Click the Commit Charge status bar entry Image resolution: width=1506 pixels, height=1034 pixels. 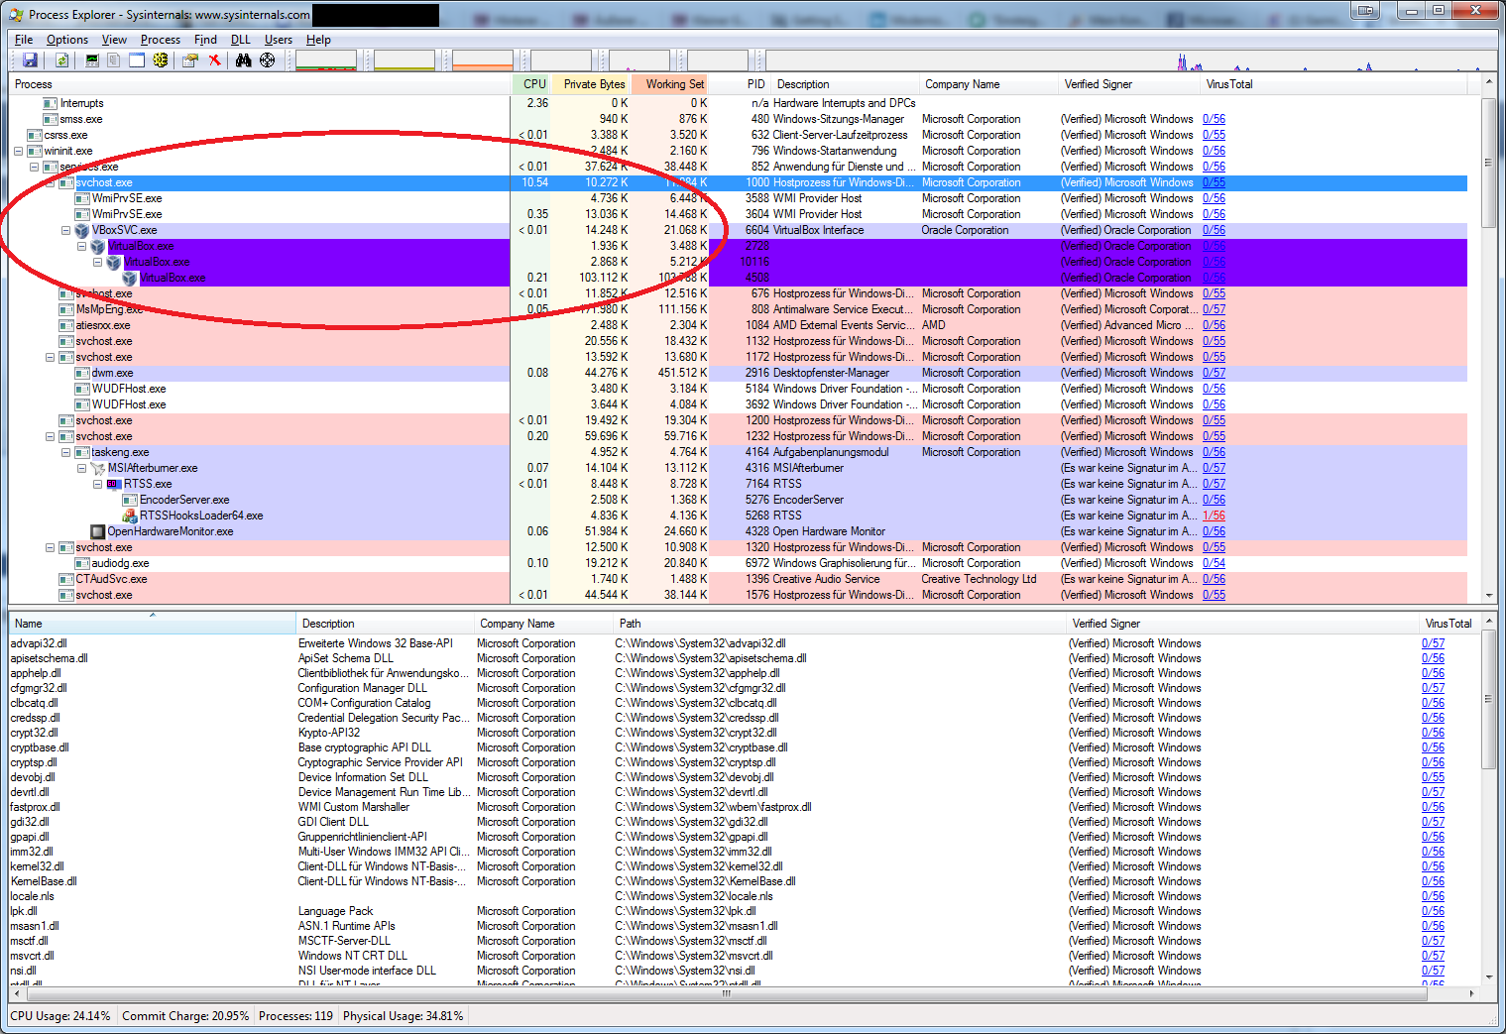pyautogui.click(x=185, y=1016)
